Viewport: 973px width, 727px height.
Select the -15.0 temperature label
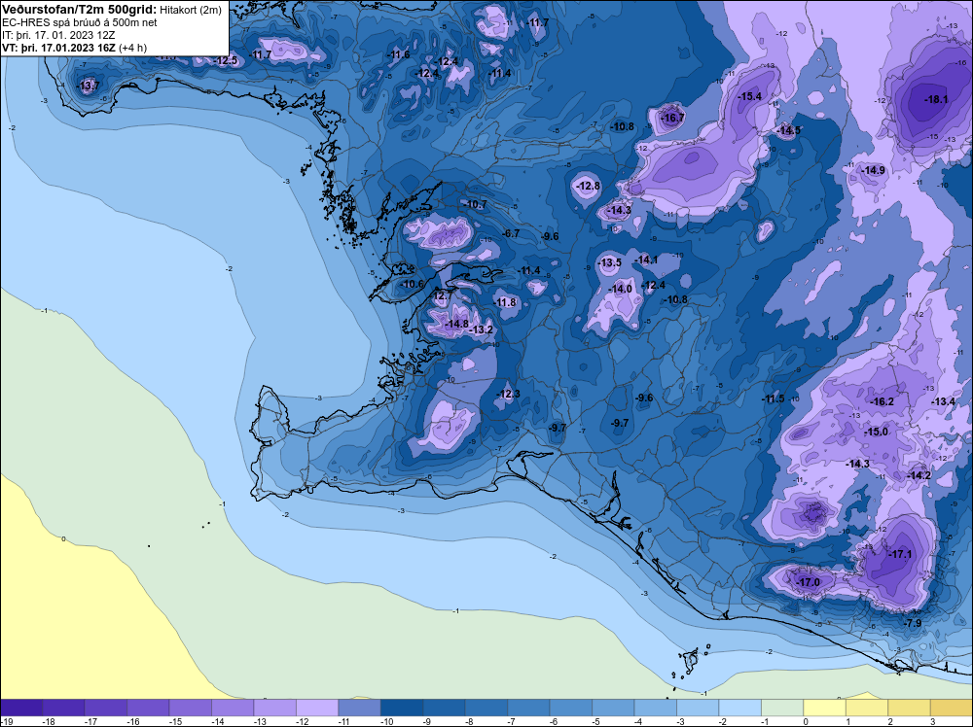tap(877, 432)
